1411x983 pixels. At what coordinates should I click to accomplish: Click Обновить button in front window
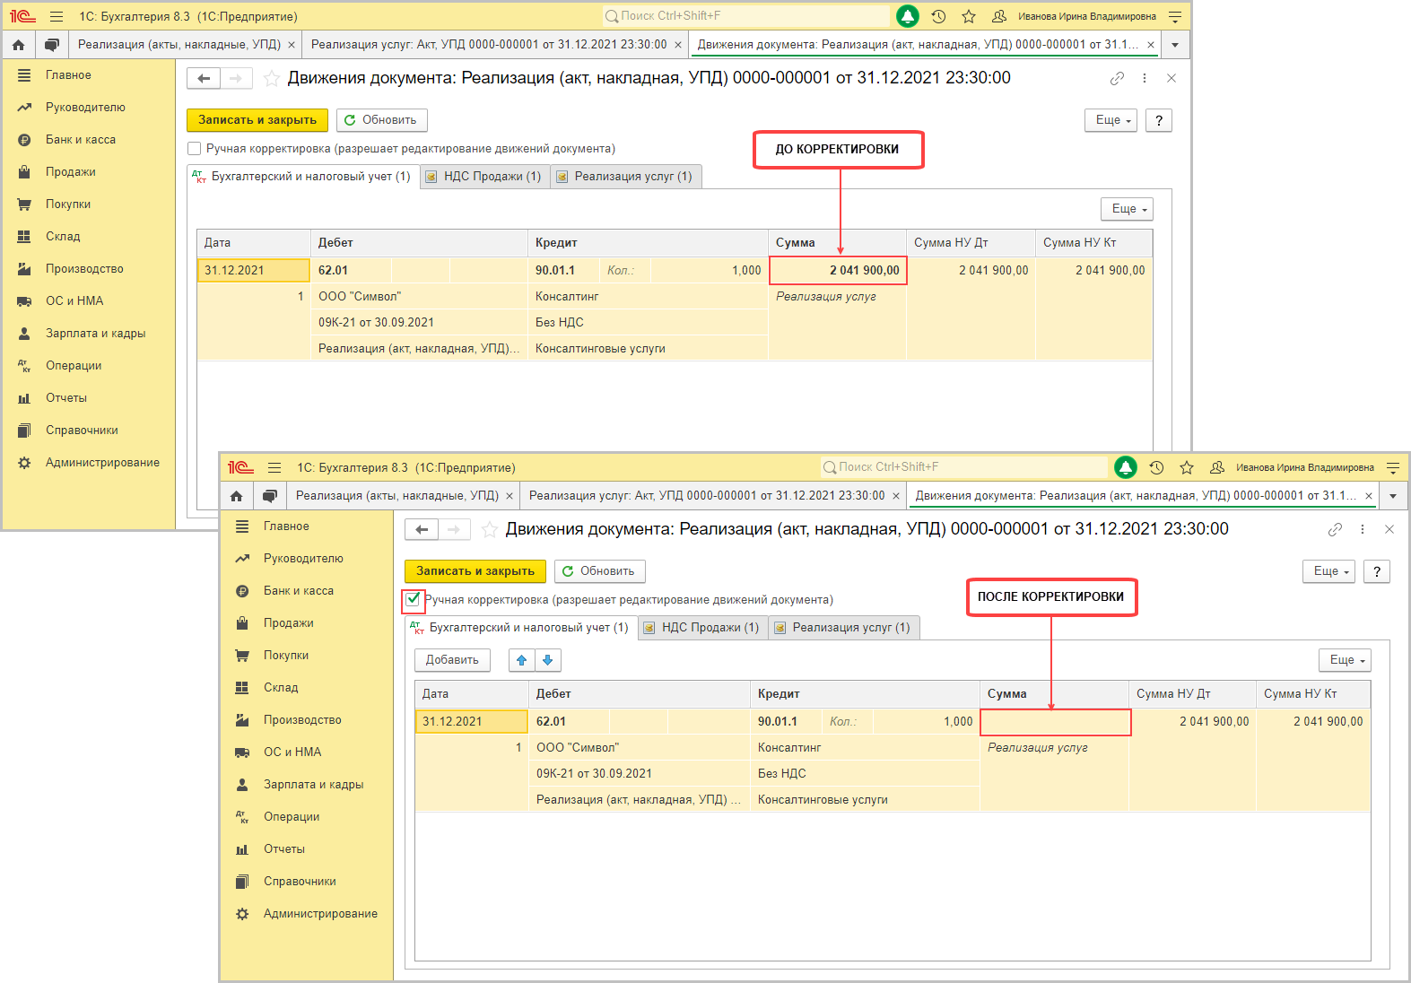pyautogui.click(x=600, y=571)
